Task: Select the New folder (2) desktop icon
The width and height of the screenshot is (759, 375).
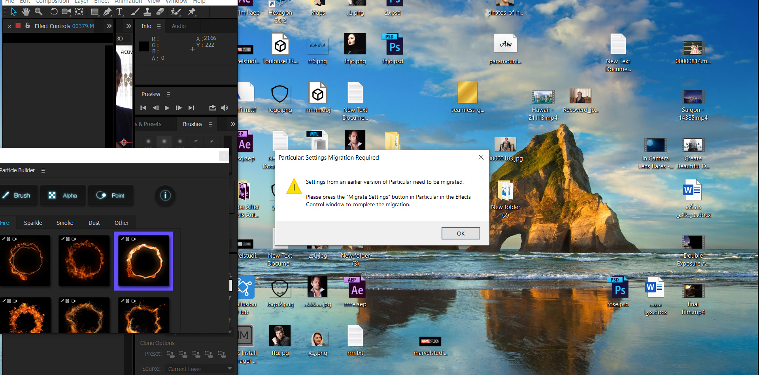Action: click(506, 199)
